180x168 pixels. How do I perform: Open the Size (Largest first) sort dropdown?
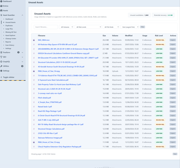pos(130,27)
